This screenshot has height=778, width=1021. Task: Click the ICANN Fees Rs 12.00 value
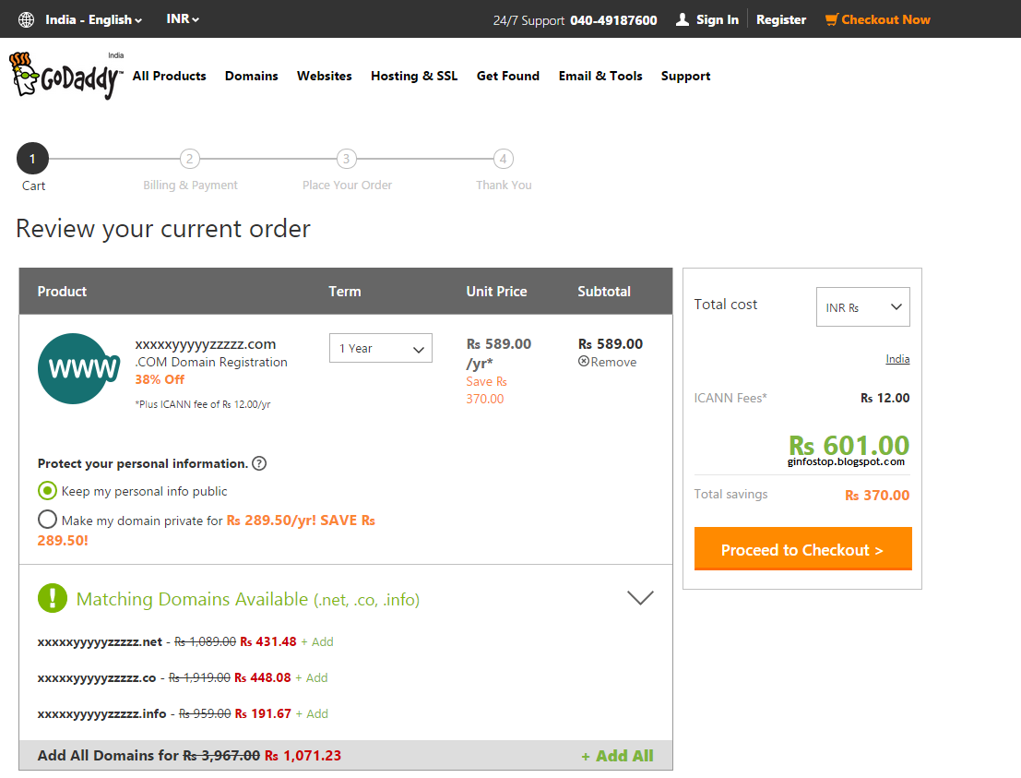click(x=884, y=398)
